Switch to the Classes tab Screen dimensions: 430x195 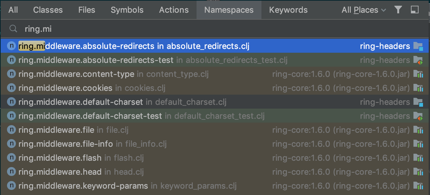(x=48, y=10)
